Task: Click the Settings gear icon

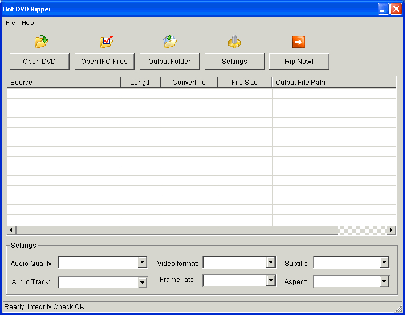Action: [234, 42]
